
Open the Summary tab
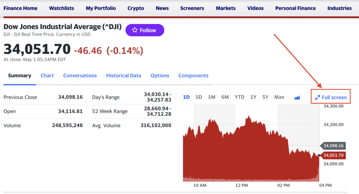point(20,75)
